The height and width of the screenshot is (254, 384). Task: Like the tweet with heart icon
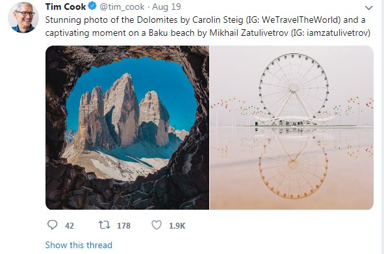[x=157, y=225]
